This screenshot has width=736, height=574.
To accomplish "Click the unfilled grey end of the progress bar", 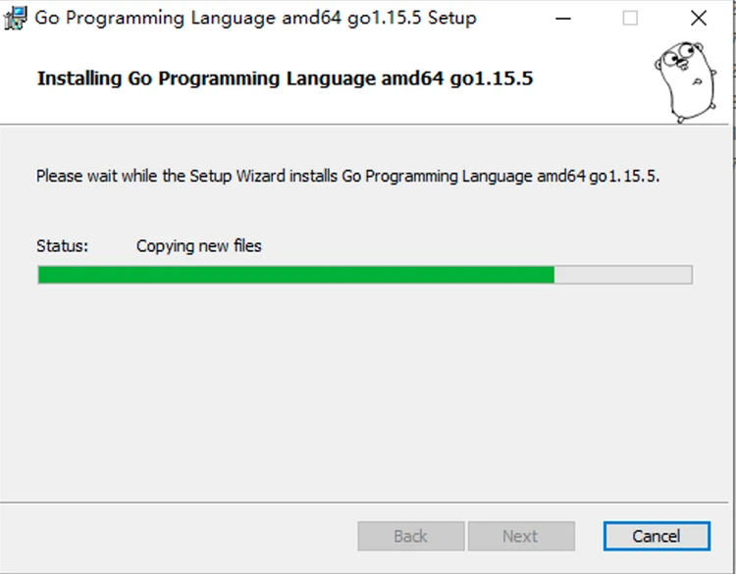I will (623, 275).
